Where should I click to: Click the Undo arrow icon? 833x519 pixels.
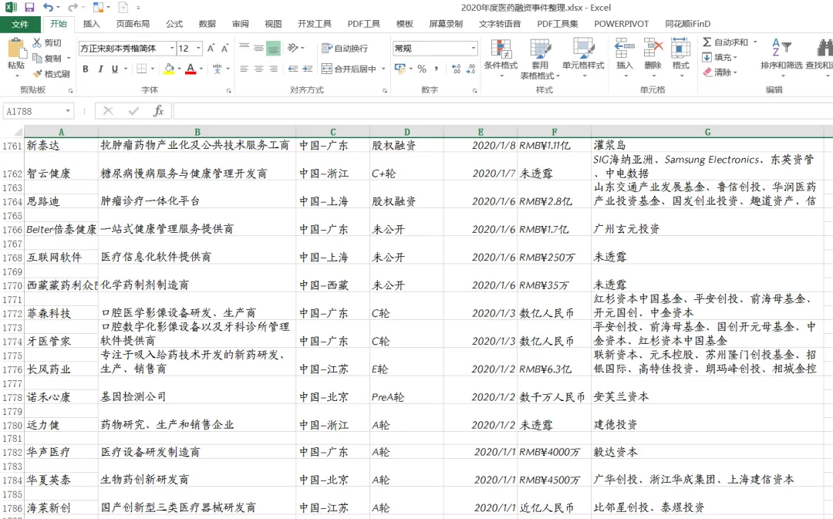pos(49,8)
